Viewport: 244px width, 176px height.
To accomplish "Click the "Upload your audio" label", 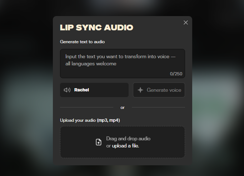I will [x=78, y=120].
